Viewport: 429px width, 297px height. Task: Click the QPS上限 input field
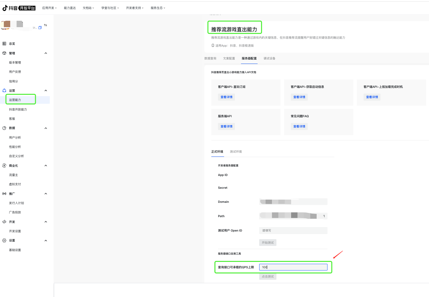coord(293,267)
